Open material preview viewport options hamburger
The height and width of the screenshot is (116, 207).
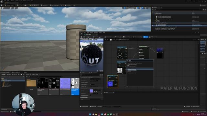coord(81,39)
